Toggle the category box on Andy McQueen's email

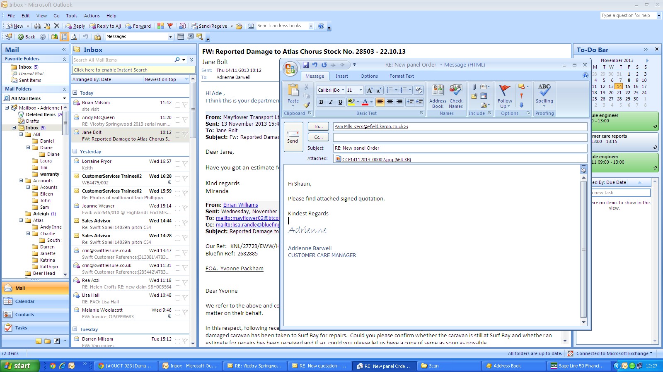click(x=177, y=120)
